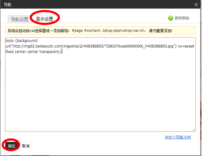Open the 显示设置 tab
The height and width of the screenshot is (156, 202).
(45, 19)
